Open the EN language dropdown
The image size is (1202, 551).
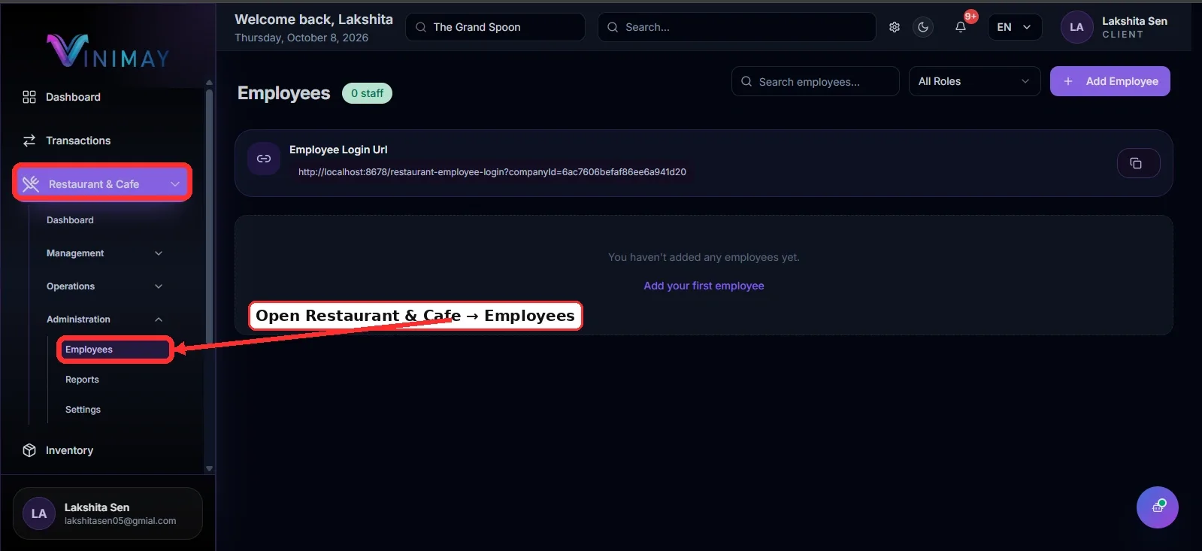[1015, 27]
